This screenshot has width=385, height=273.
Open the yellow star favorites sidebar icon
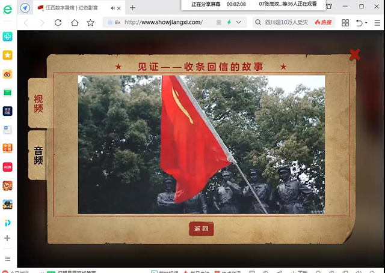click(x=7, y=55)
